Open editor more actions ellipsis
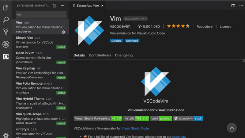The image size is (245, 138). click(241, 6)
